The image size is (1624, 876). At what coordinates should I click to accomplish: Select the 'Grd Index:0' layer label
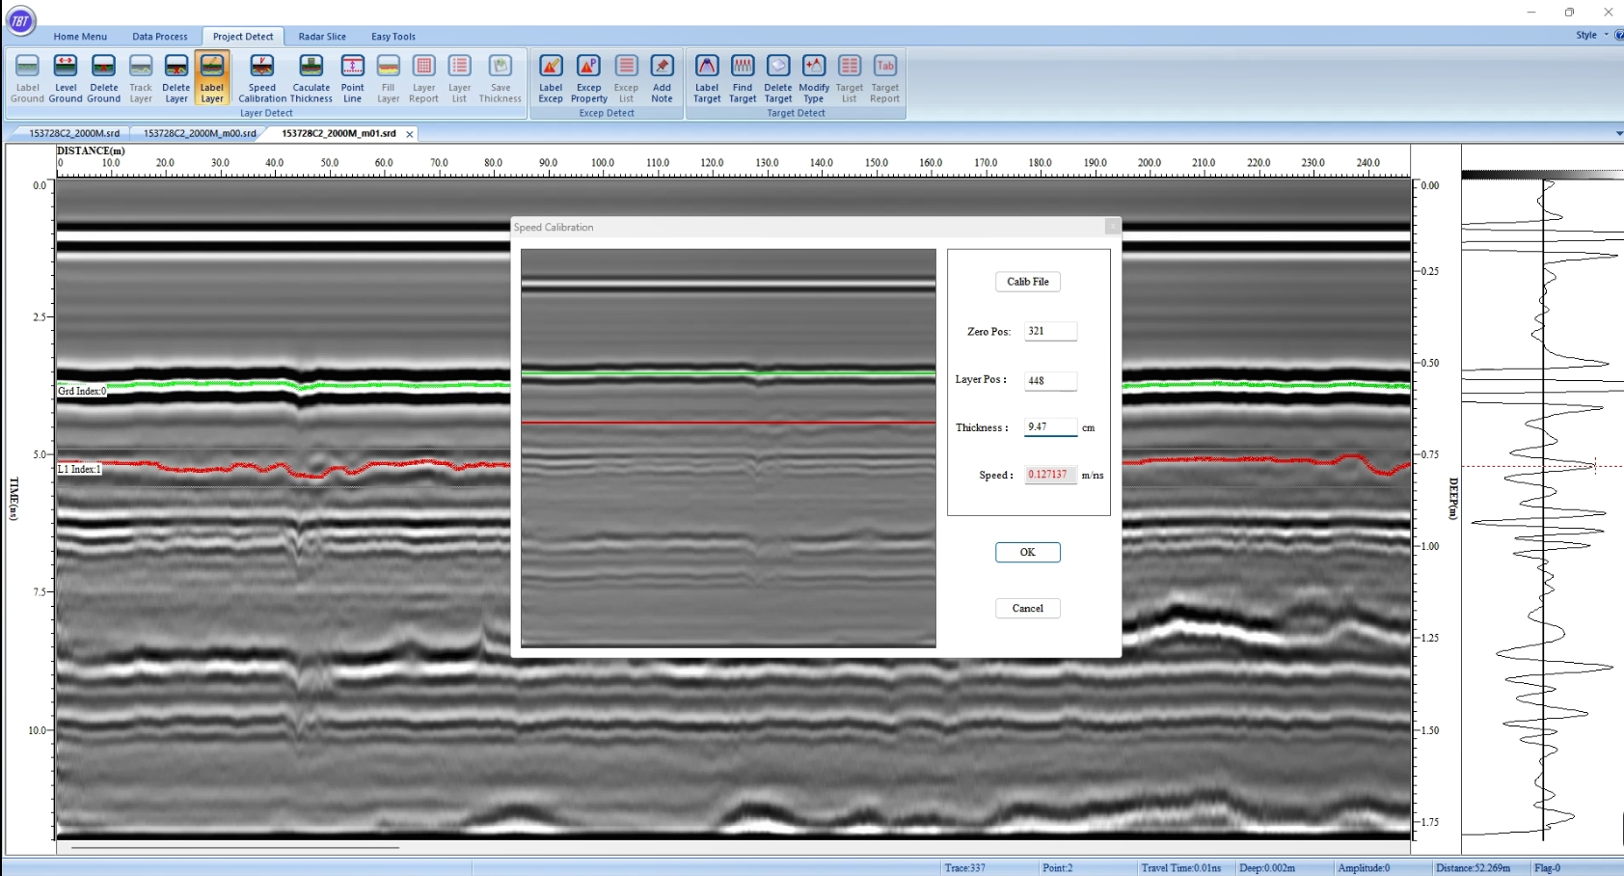[82, 391]
